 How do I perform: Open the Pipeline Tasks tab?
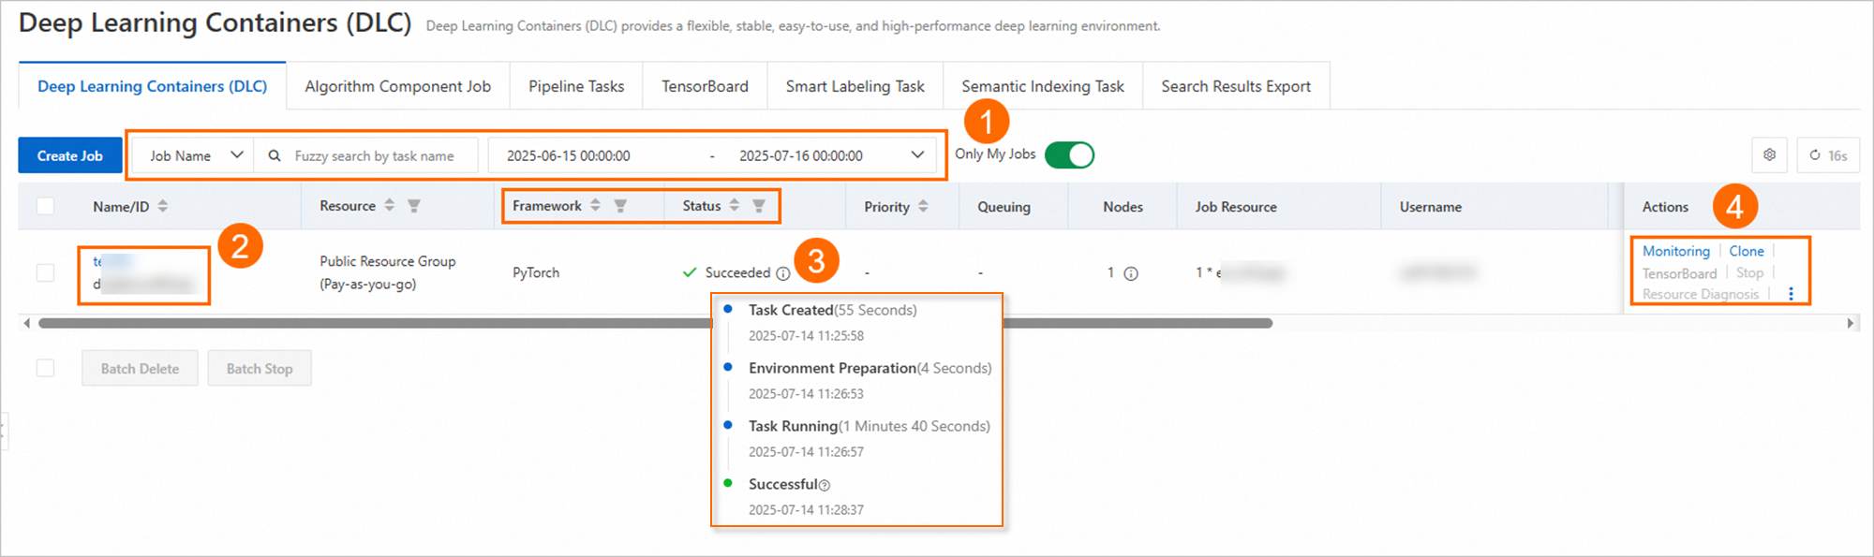(x=576, y=86)
